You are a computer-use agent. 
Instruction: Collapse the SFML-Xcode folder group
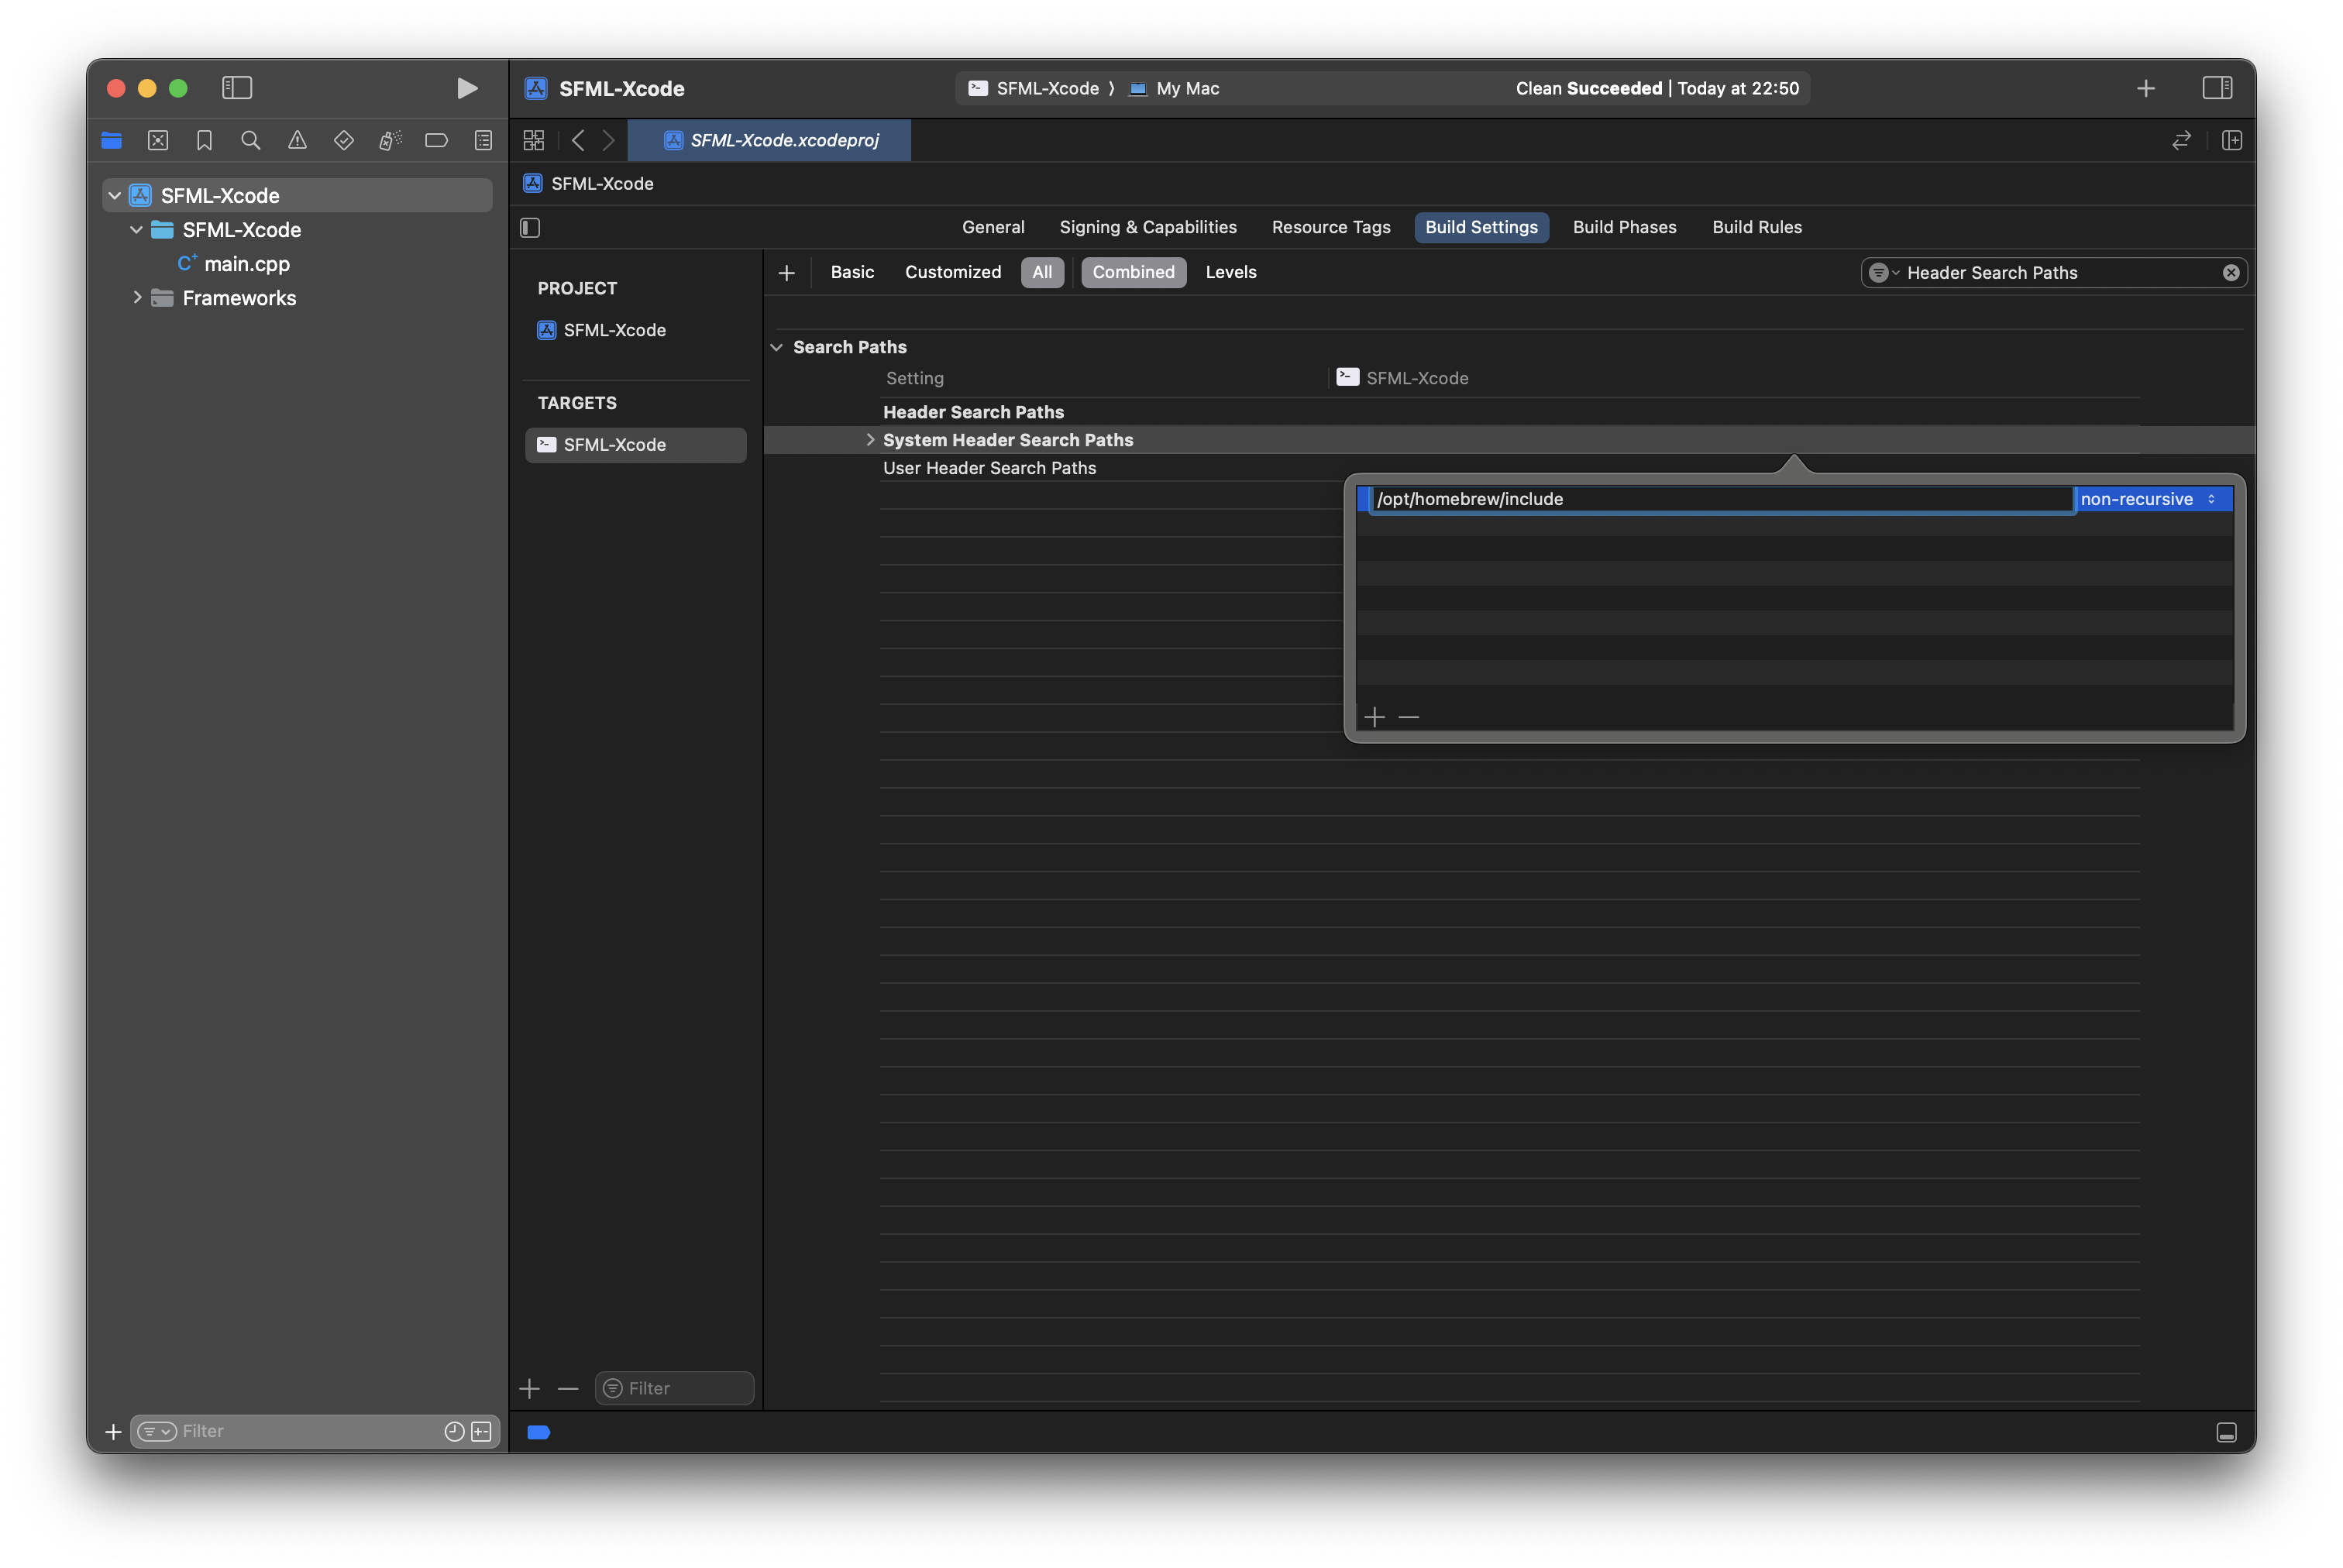136,229
